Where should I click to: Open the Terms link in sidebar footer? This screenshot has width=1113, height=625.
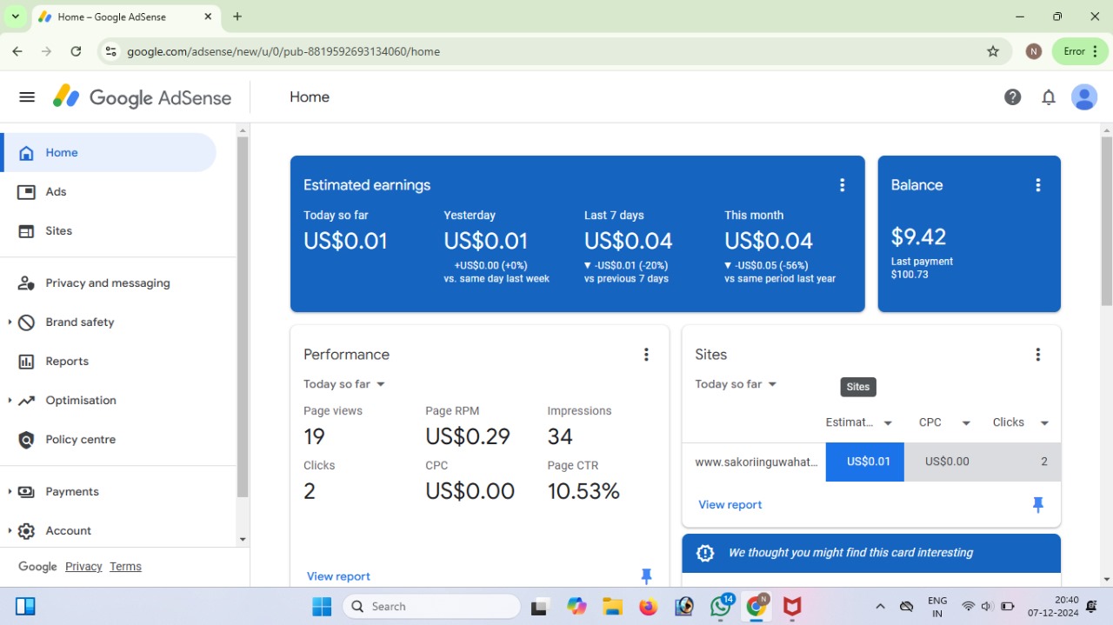click(125, 567)
